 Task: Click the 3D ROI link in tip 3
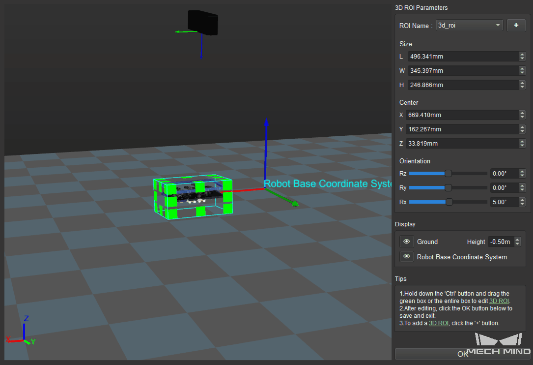439,323
